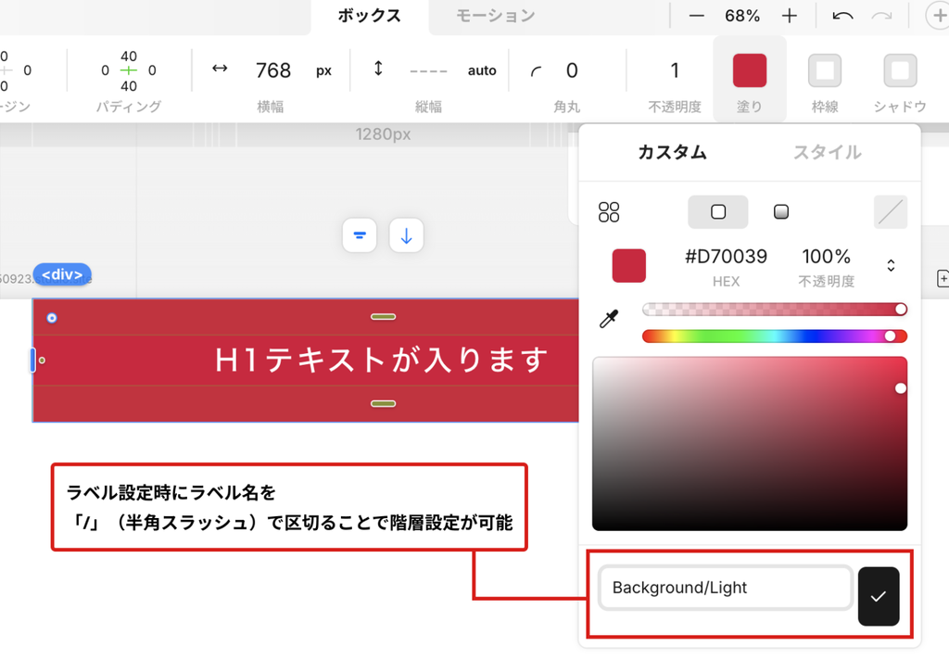Click the Background/Light label name field

725,588
